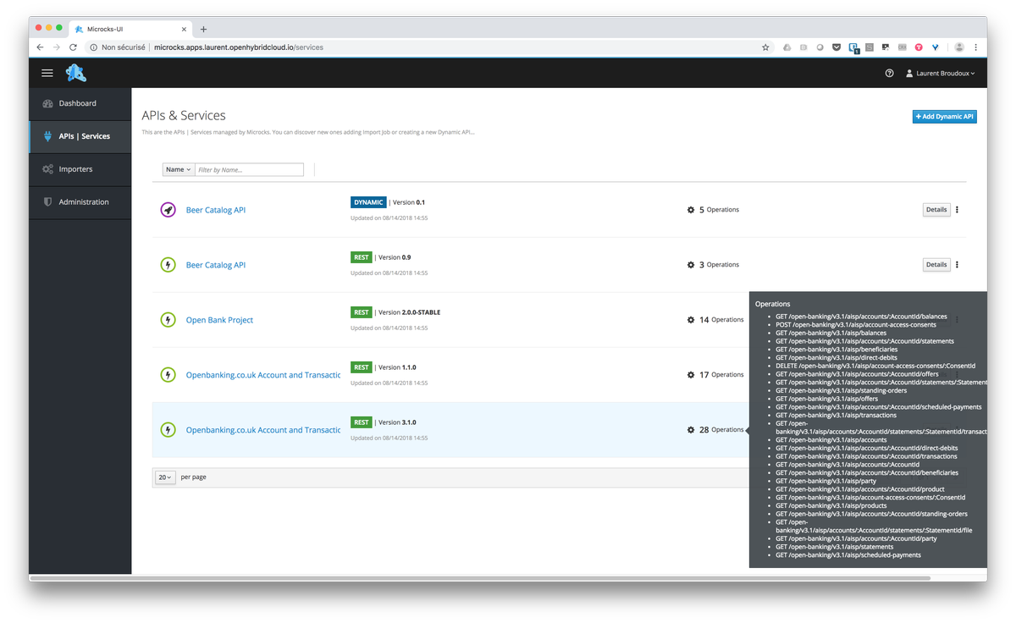Click the Google Drive extension icon
The height and width of the screenshot is (623, 1016).
click(x=787, y=47)
